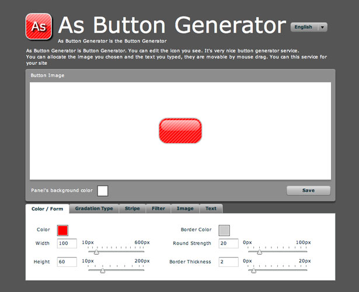
Task: Click the Width slider handle
Action: tap(96, 252)
